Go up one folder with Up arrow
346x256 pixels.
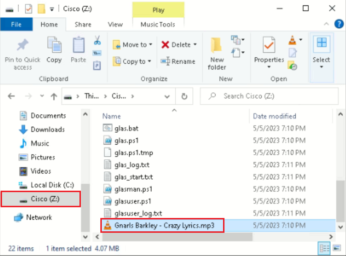tap(54, 96)
